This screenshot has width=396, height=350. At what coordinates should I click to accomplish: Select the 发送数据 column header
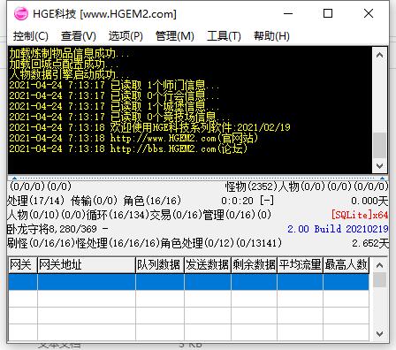[208, 265]
